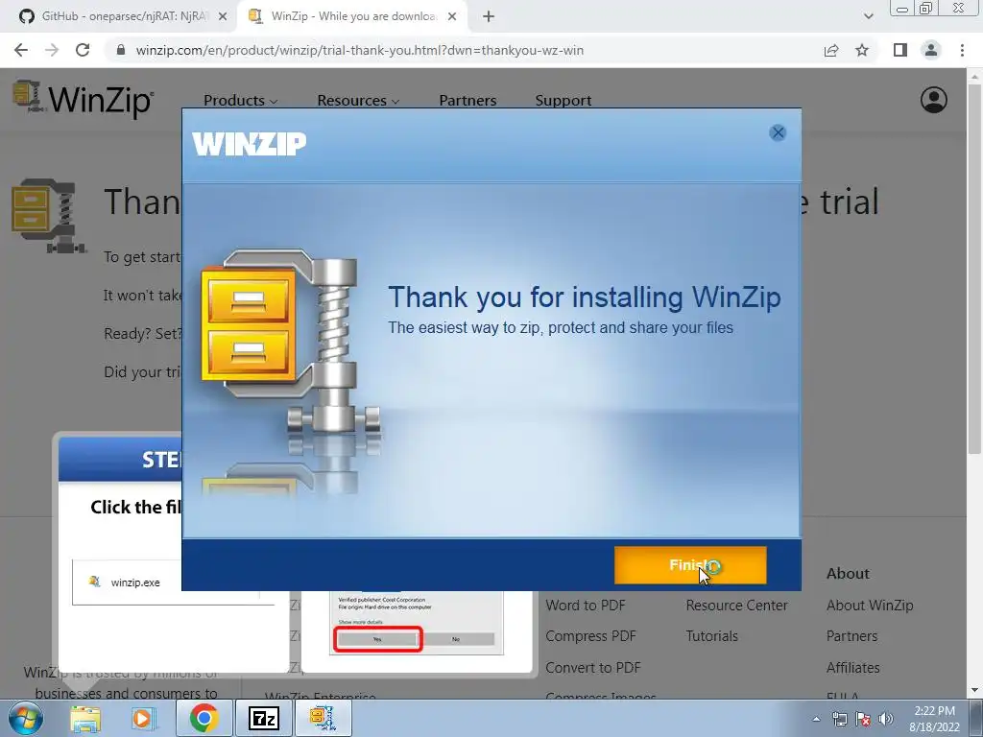Viewport: 983px width, 737px height.
Task: Open Resource Center footer link
Action: pyautogui.click(x=736, y=606)
